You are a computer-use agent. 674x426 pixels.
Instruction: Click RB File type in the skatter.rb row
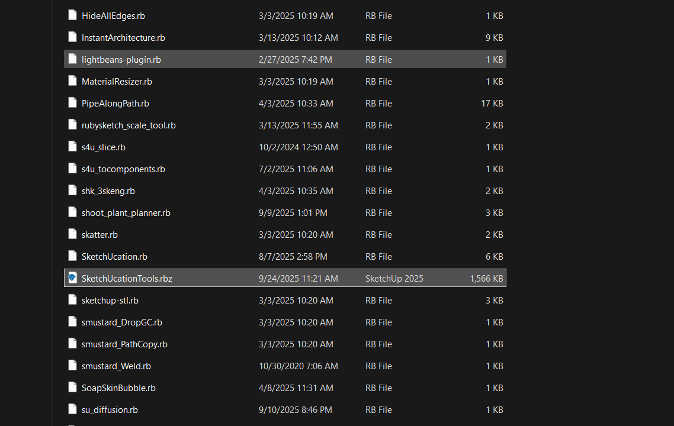[x=378, y=235]
